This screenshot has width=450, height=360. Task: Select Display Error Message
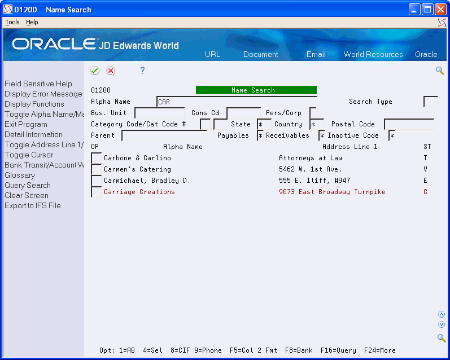pyautogui.click(x=43, y=94)
